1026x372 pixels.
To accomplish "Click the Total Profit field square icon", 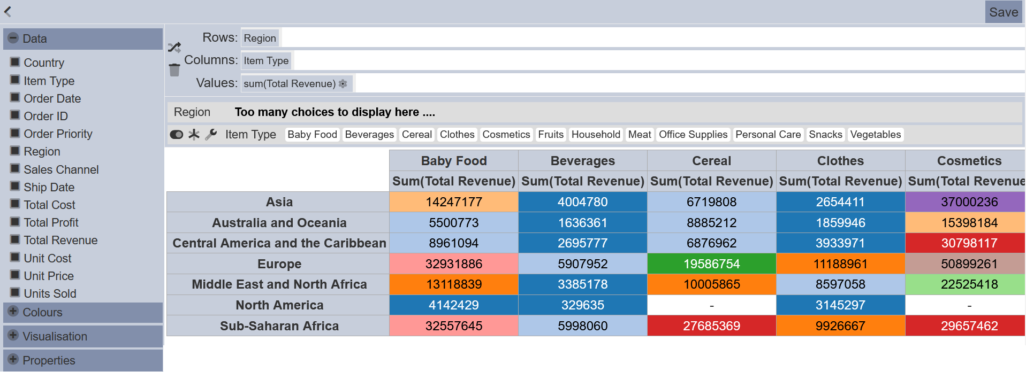I will (x=15, y=222).
